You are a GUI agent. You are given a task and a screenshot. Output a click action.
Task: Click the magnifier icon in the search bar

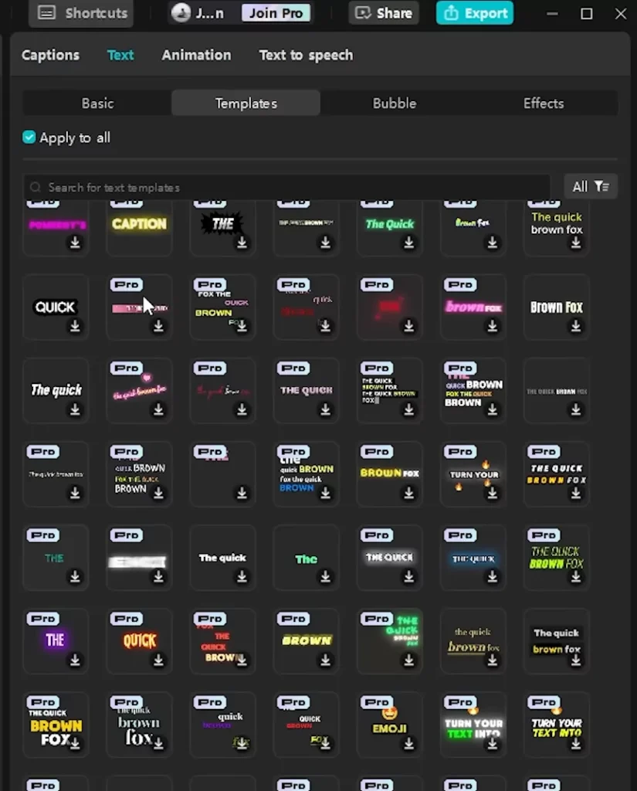coord(36,187)
